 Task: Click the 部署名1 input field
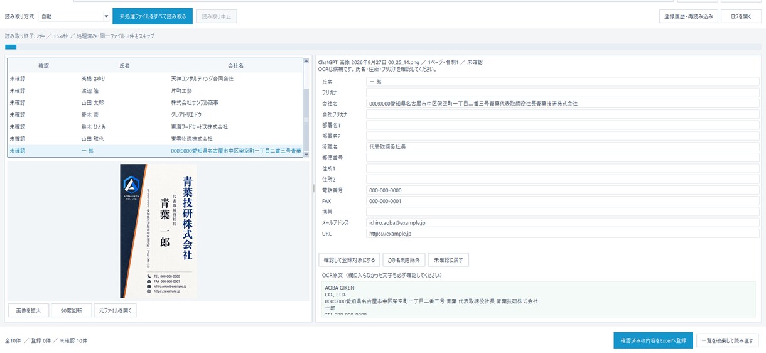point(563,125)
